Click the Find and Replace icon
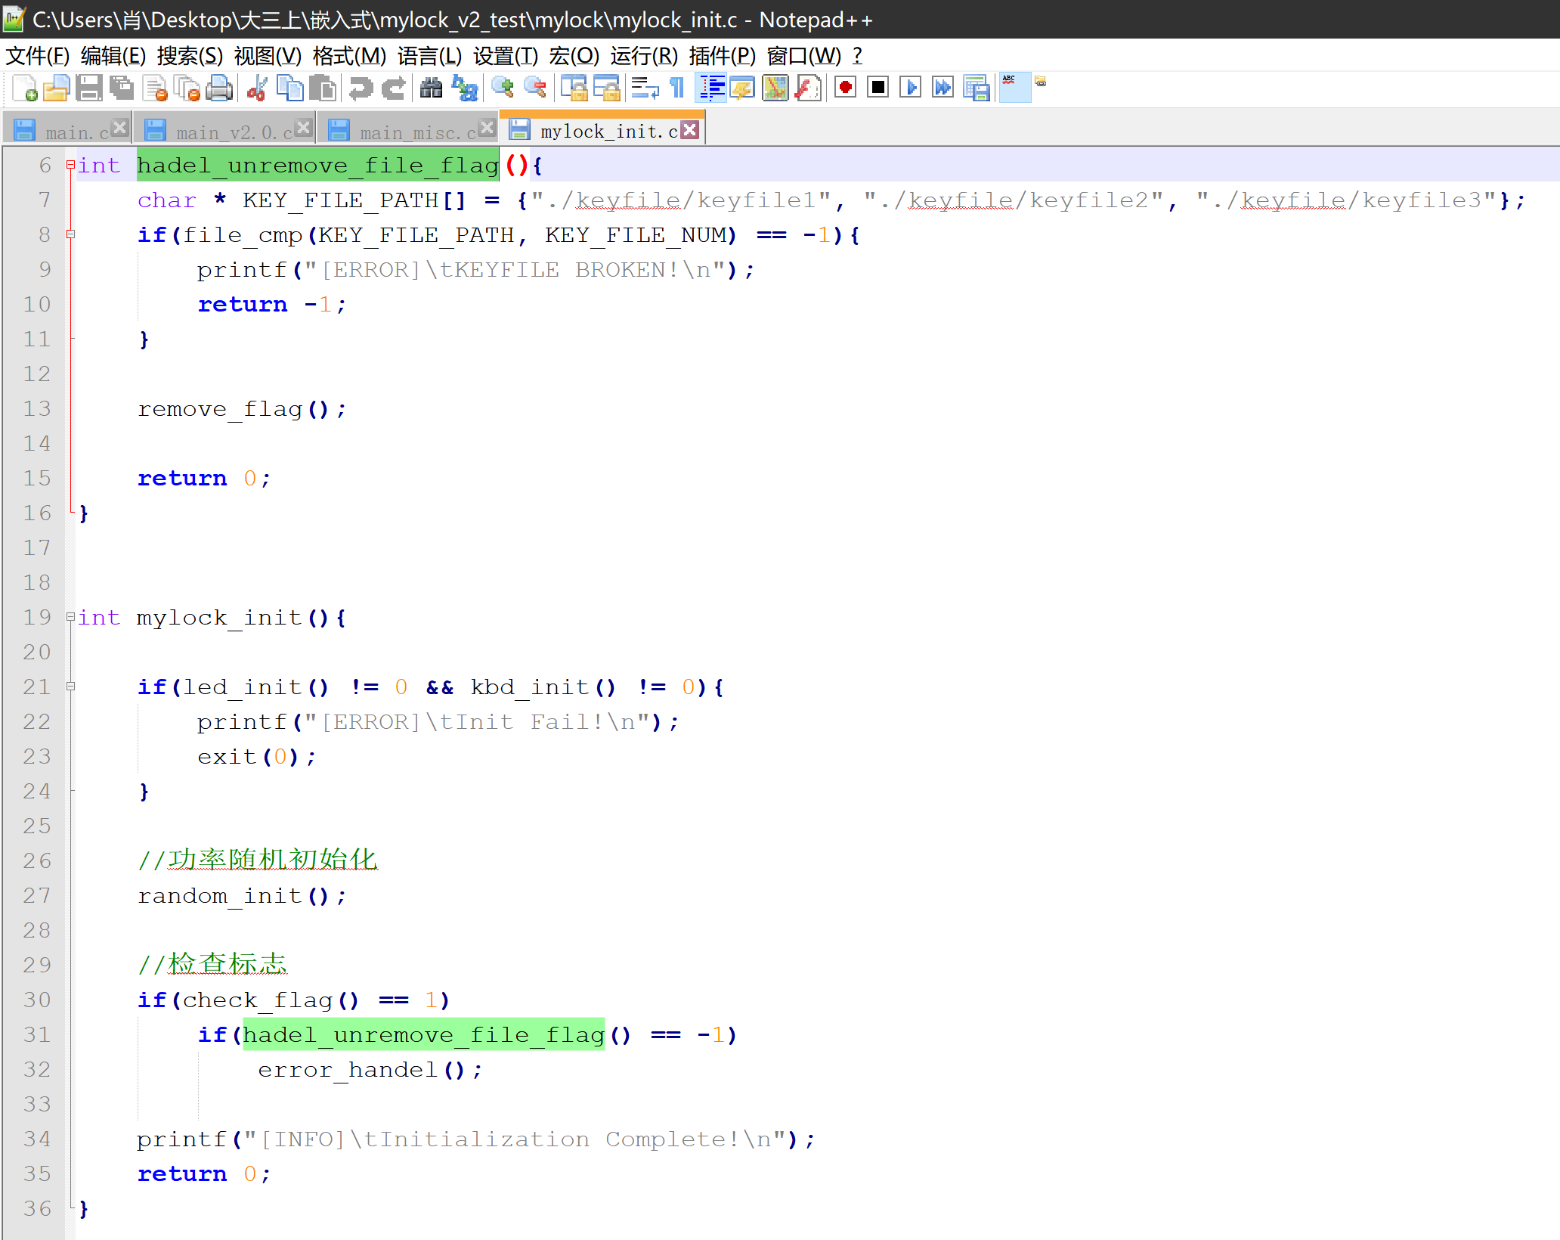This screenshot has height=1240, width=1560. click(464, 88)
